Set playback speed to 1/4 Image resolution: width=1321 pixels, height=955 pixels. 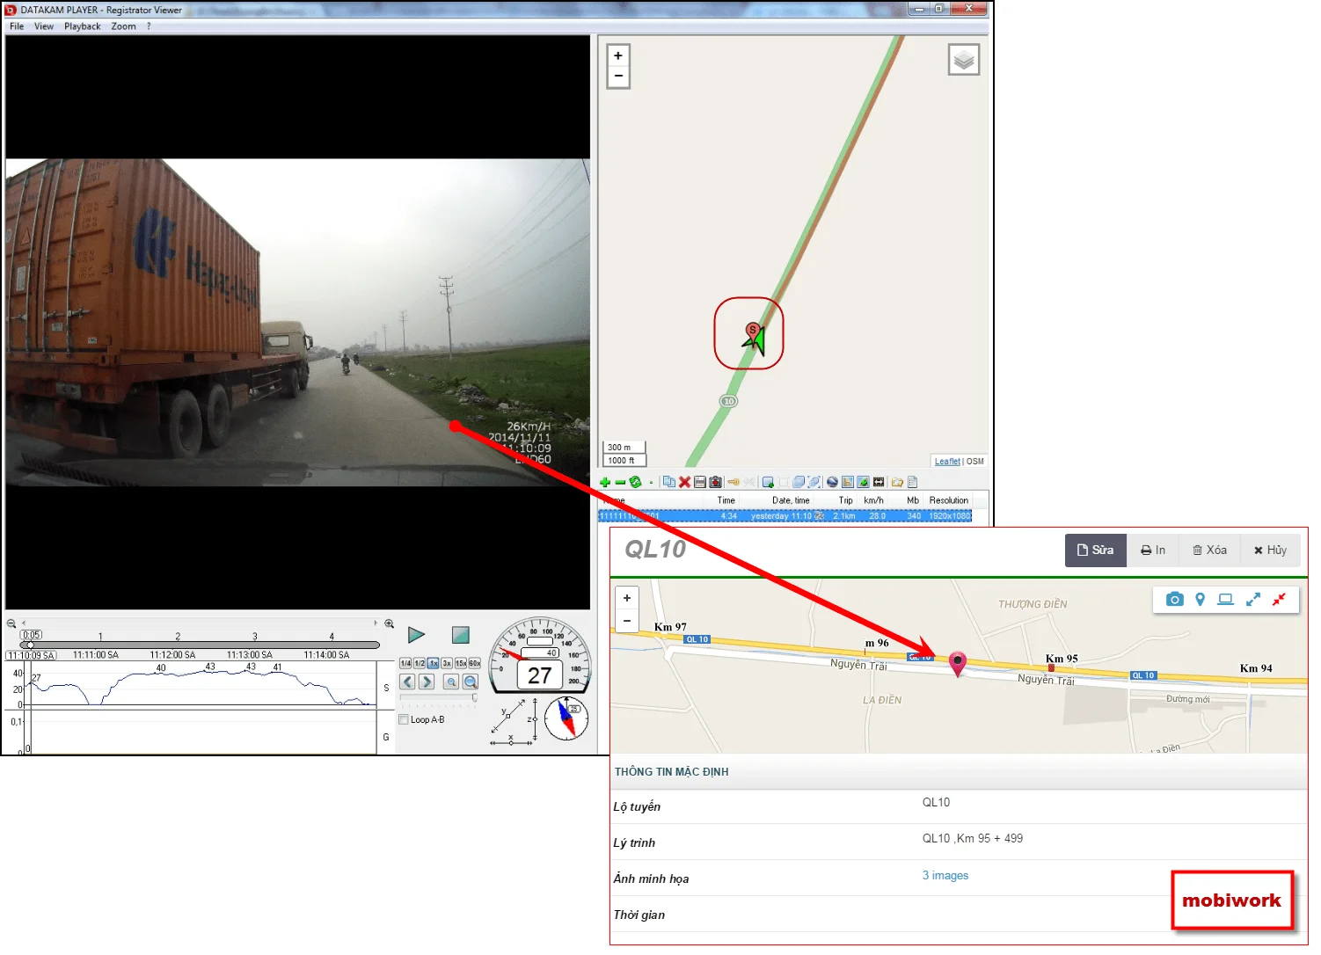[x=405, y=663]
